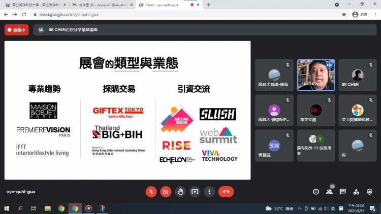Open the chat messages panel

tap(343, 192)
